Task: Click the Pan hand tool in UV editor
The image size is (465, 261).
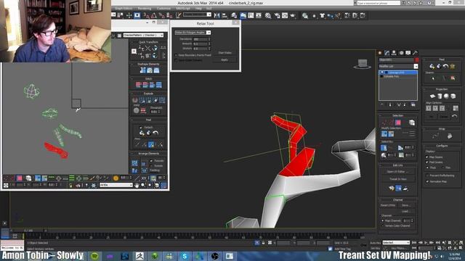Action: coord(137,186)
